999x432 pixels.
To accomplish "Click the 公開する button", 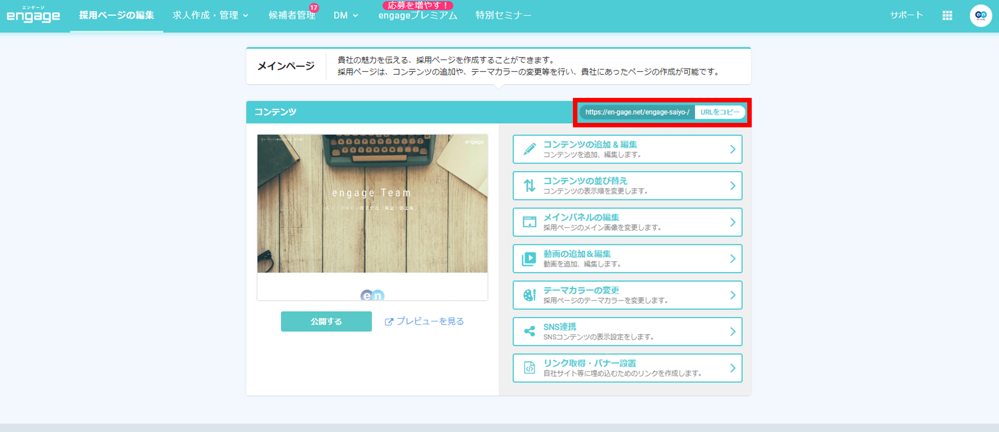I will [326, 322].
